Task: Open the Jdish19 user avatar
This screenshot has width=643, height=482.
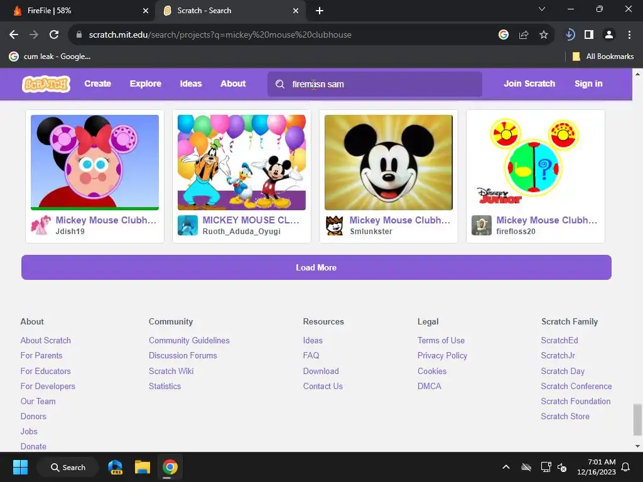Action: point(41,225)
